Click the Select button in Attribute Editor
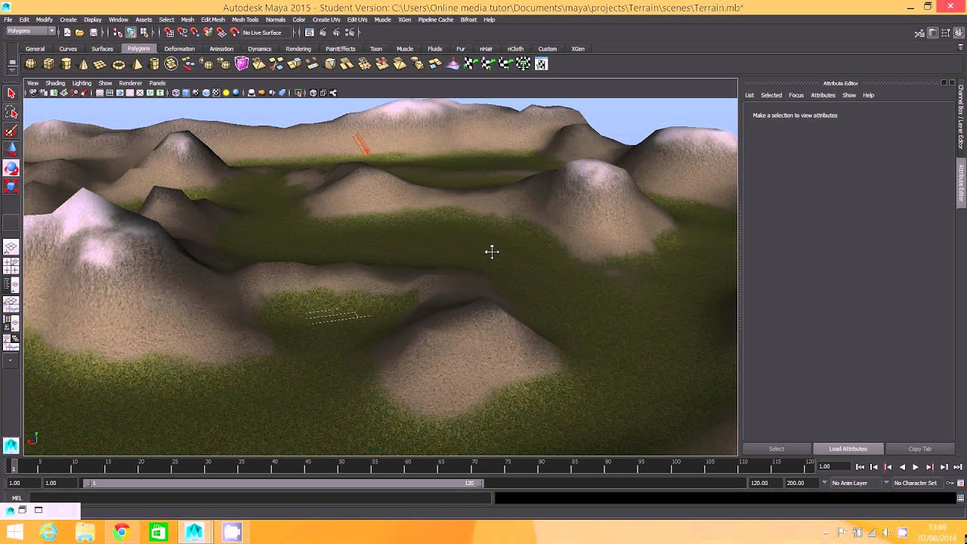The height and width of the screenshot is (544, 967). tap(777, 449)
